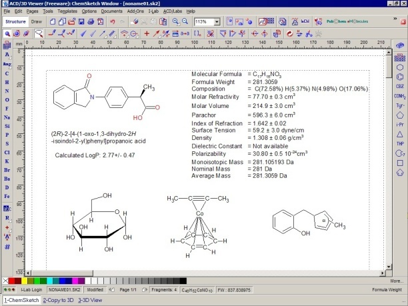Image resolution: width=408 pixels, height=306 pixels.
Task: Open the zoom percentage dropdown
Action: coord(218,22)
